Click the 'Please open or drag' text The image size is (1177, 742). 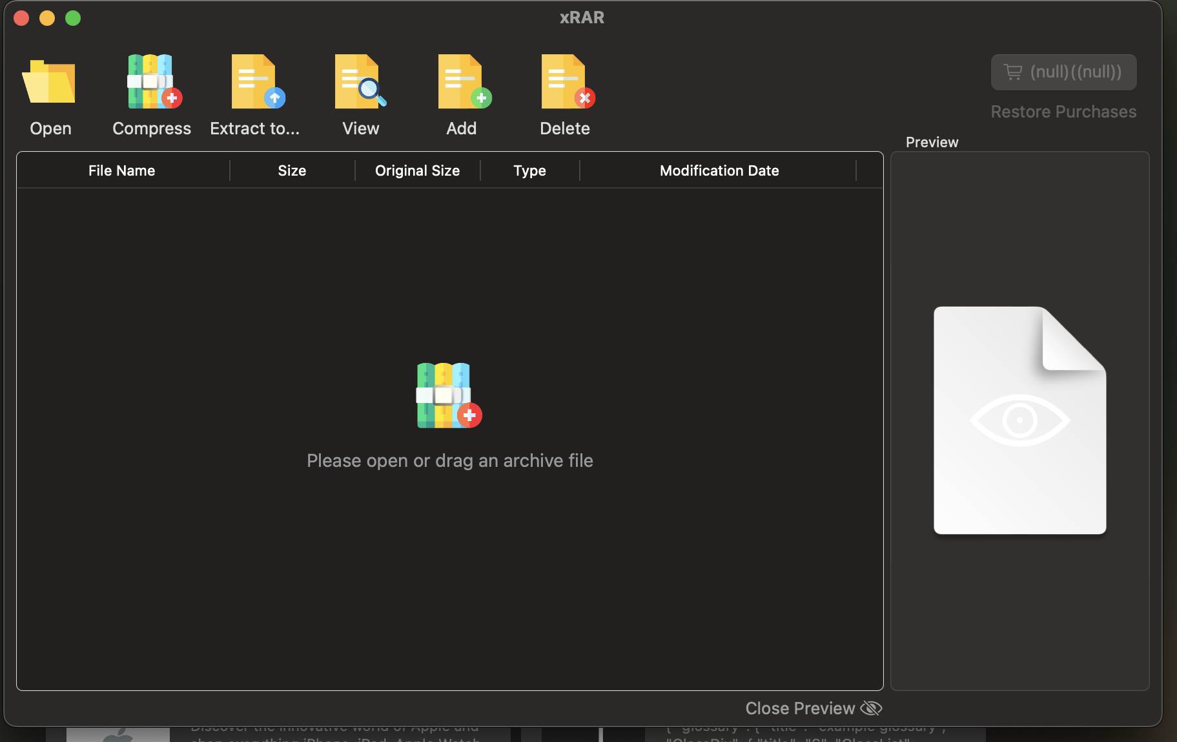coord(449,460)
